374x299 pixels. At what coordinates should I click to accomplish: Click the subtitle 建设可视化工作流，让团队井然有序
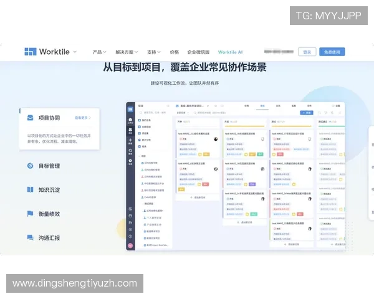pos(185,83)
